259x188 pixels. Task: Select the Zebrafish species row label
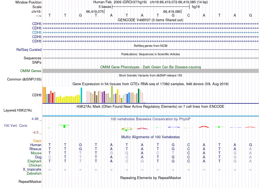point(34,174)
